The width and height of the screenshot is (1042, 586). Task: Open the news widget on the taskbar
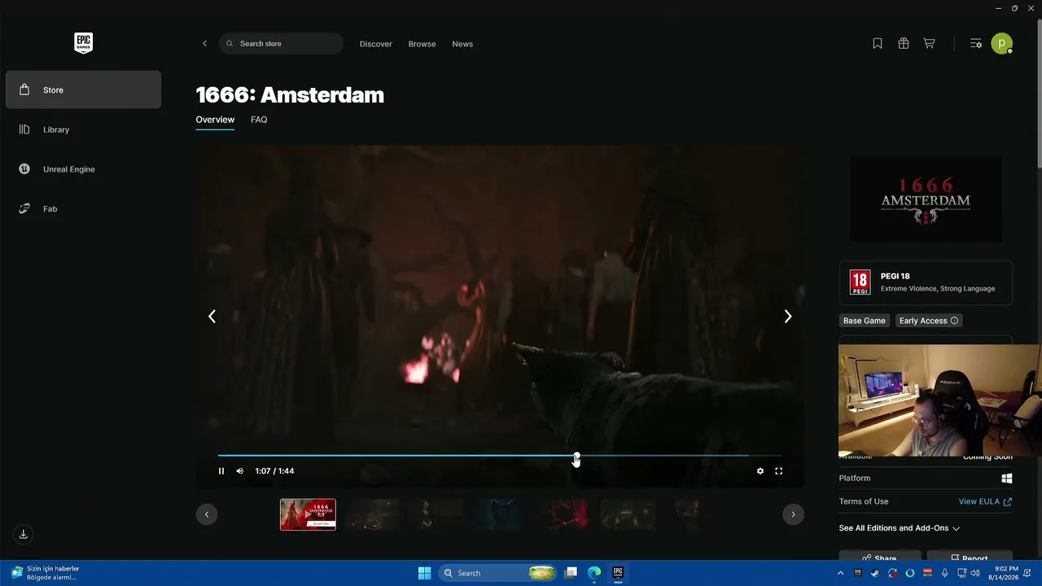[x=47, y=573]
